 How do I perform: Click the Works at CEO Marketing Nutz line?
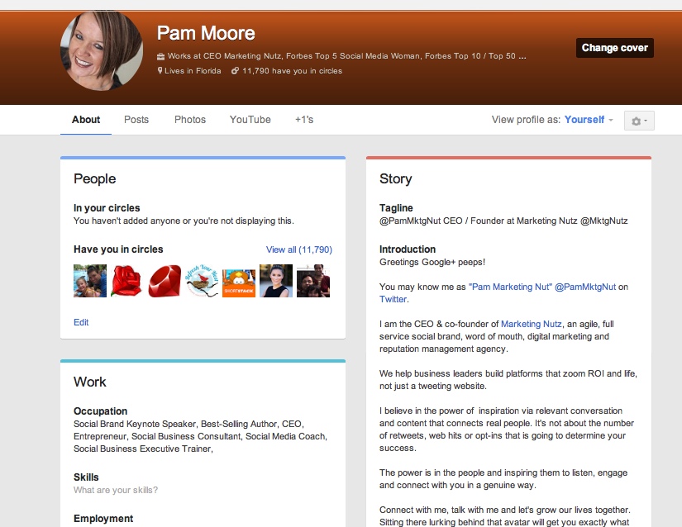click(x=346, y=56)
